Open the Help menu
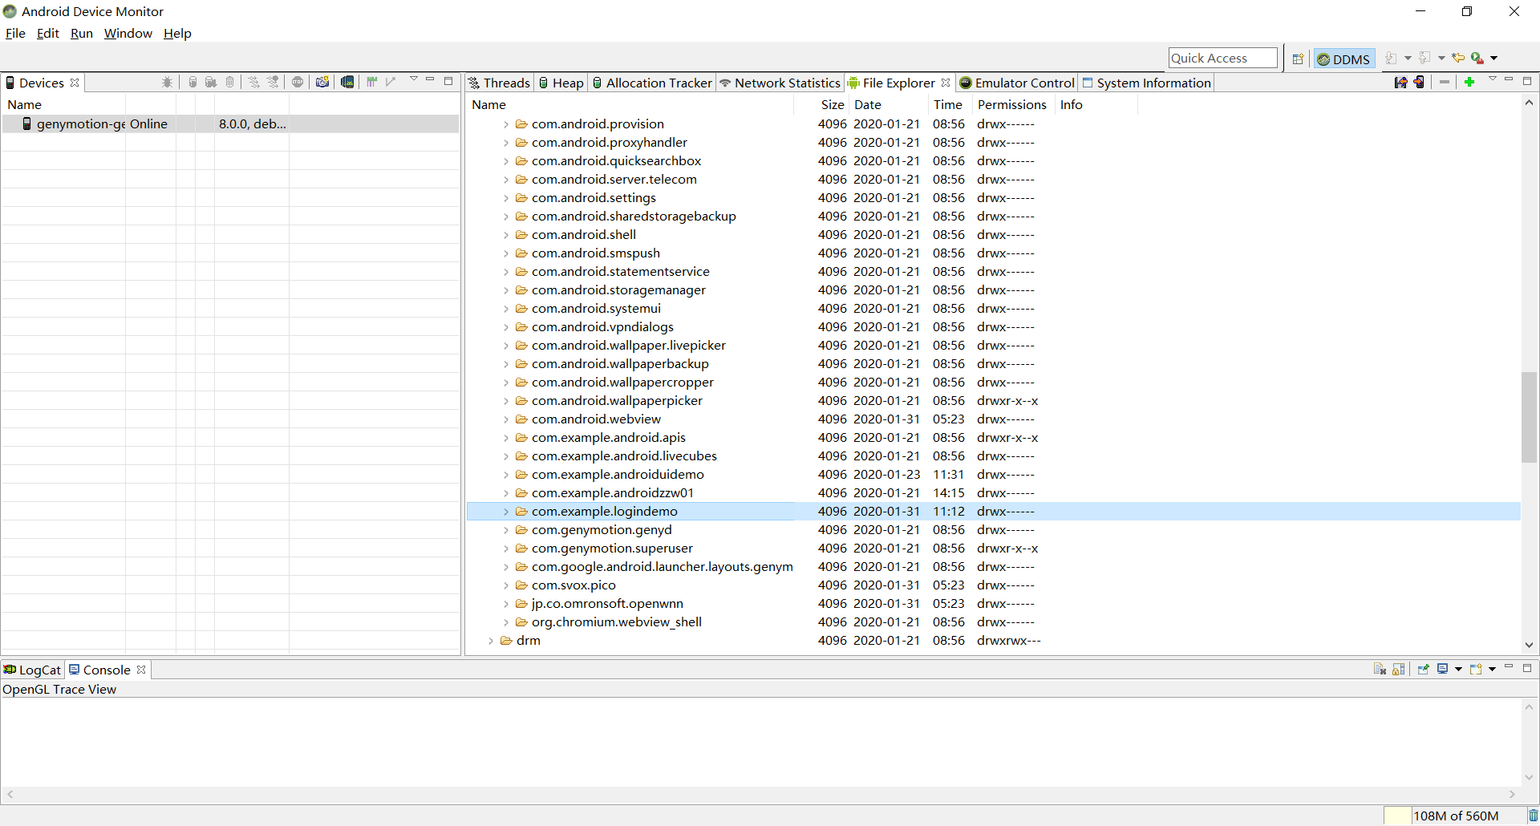1540x826 pixels. 177,33
